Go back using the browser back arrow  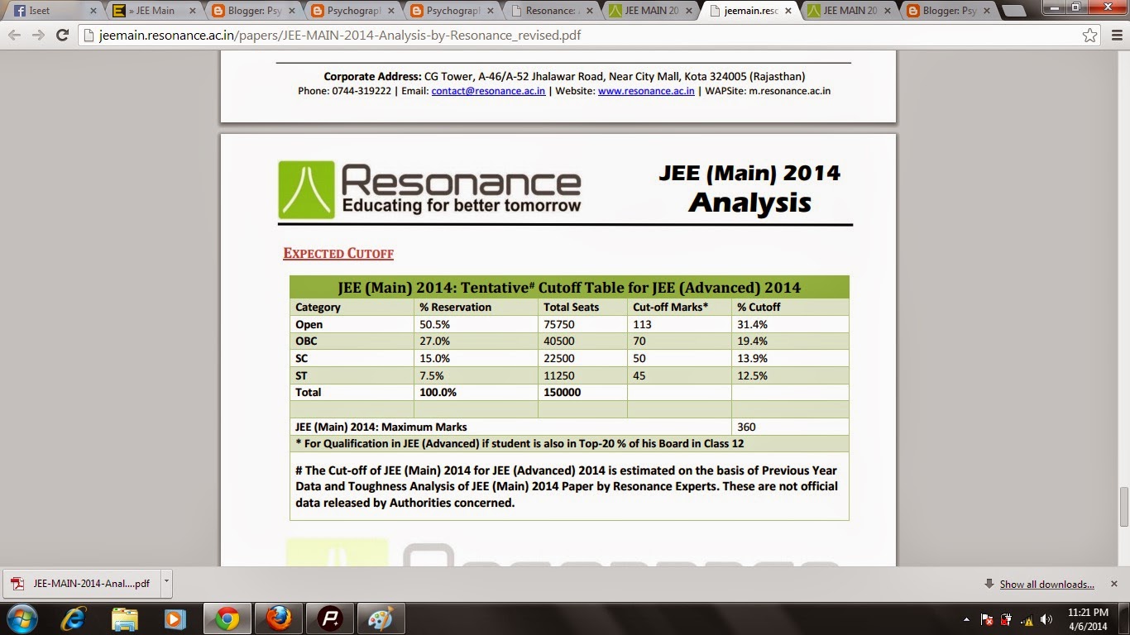14,36
